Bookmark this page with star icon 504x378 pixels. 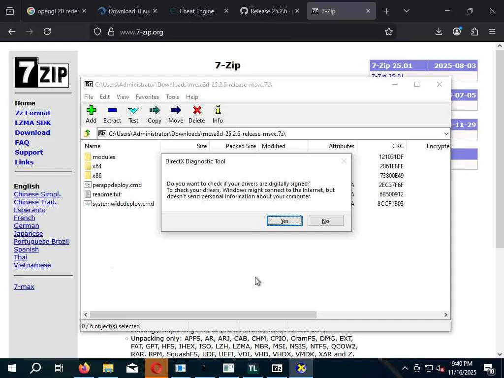pyautogui.click(x=389, y=31)
